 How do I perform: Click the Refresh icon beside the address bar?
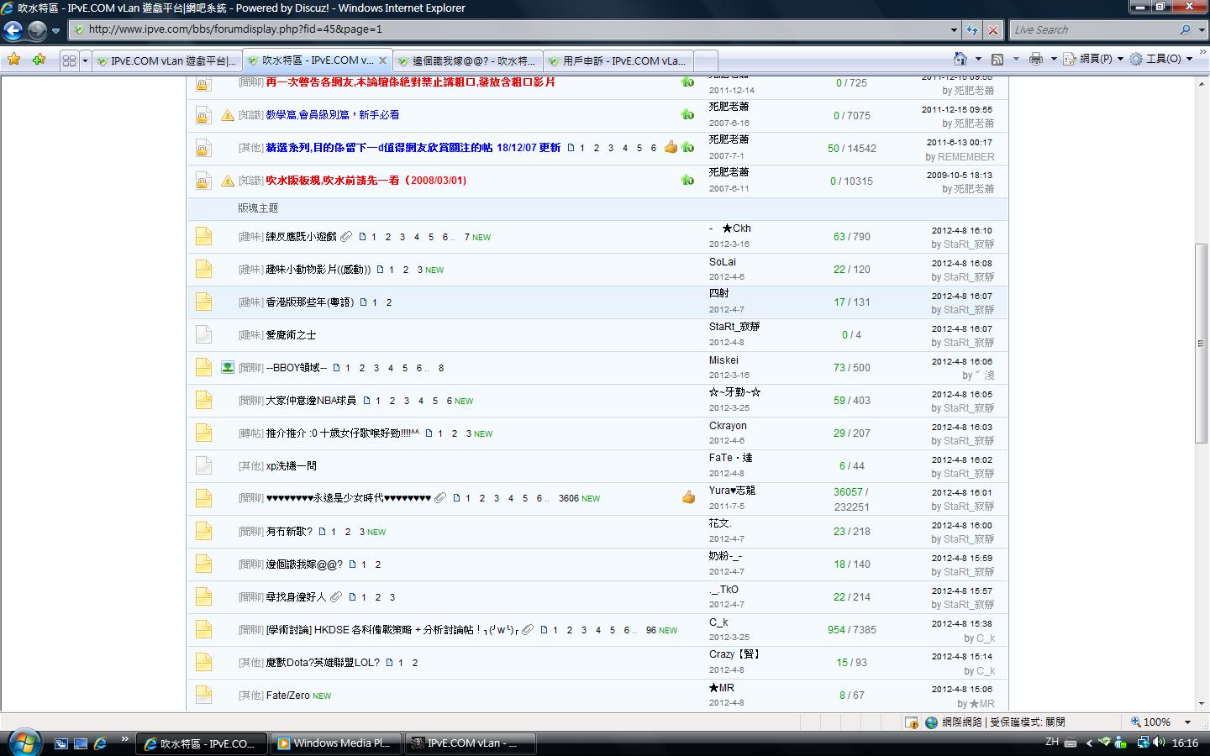(972, 29)
